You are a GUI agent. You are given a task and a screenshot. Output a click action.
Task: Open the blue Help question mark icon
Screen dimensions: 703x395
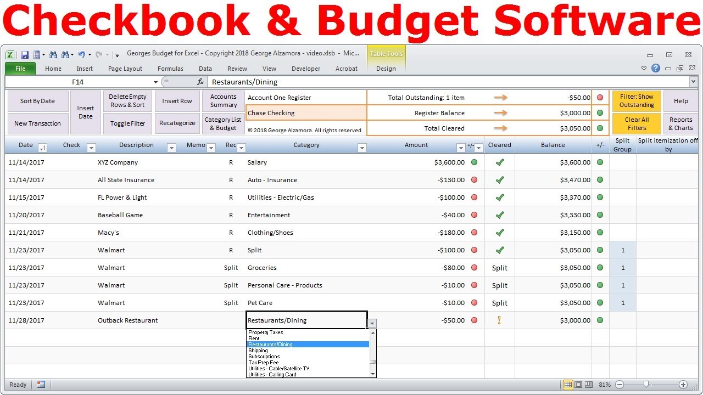point(656,69)
